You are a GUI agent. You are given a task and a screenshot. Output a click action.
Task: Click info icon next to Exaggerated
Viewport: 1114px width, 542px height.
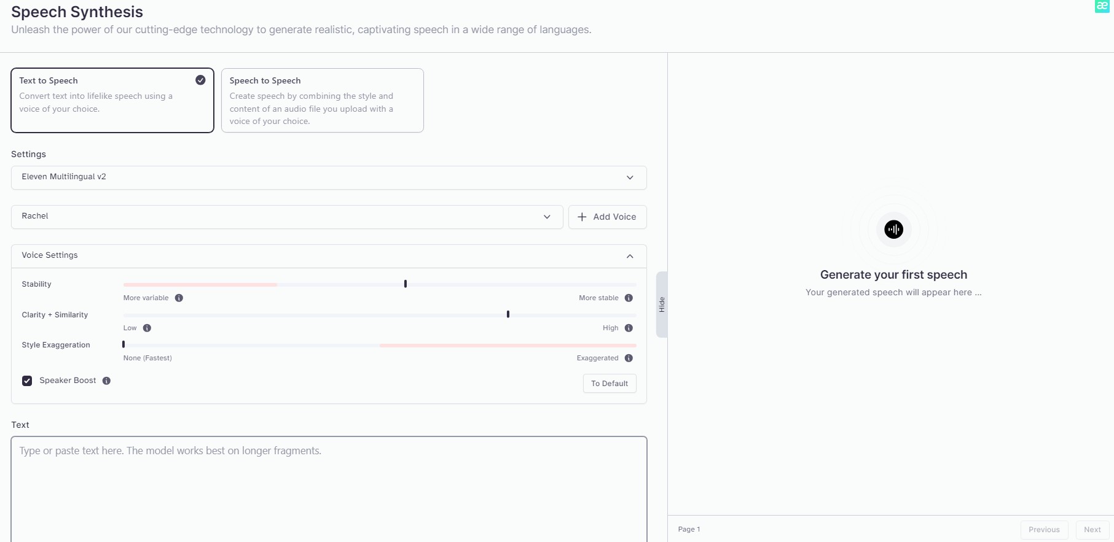tap(629, 358)
